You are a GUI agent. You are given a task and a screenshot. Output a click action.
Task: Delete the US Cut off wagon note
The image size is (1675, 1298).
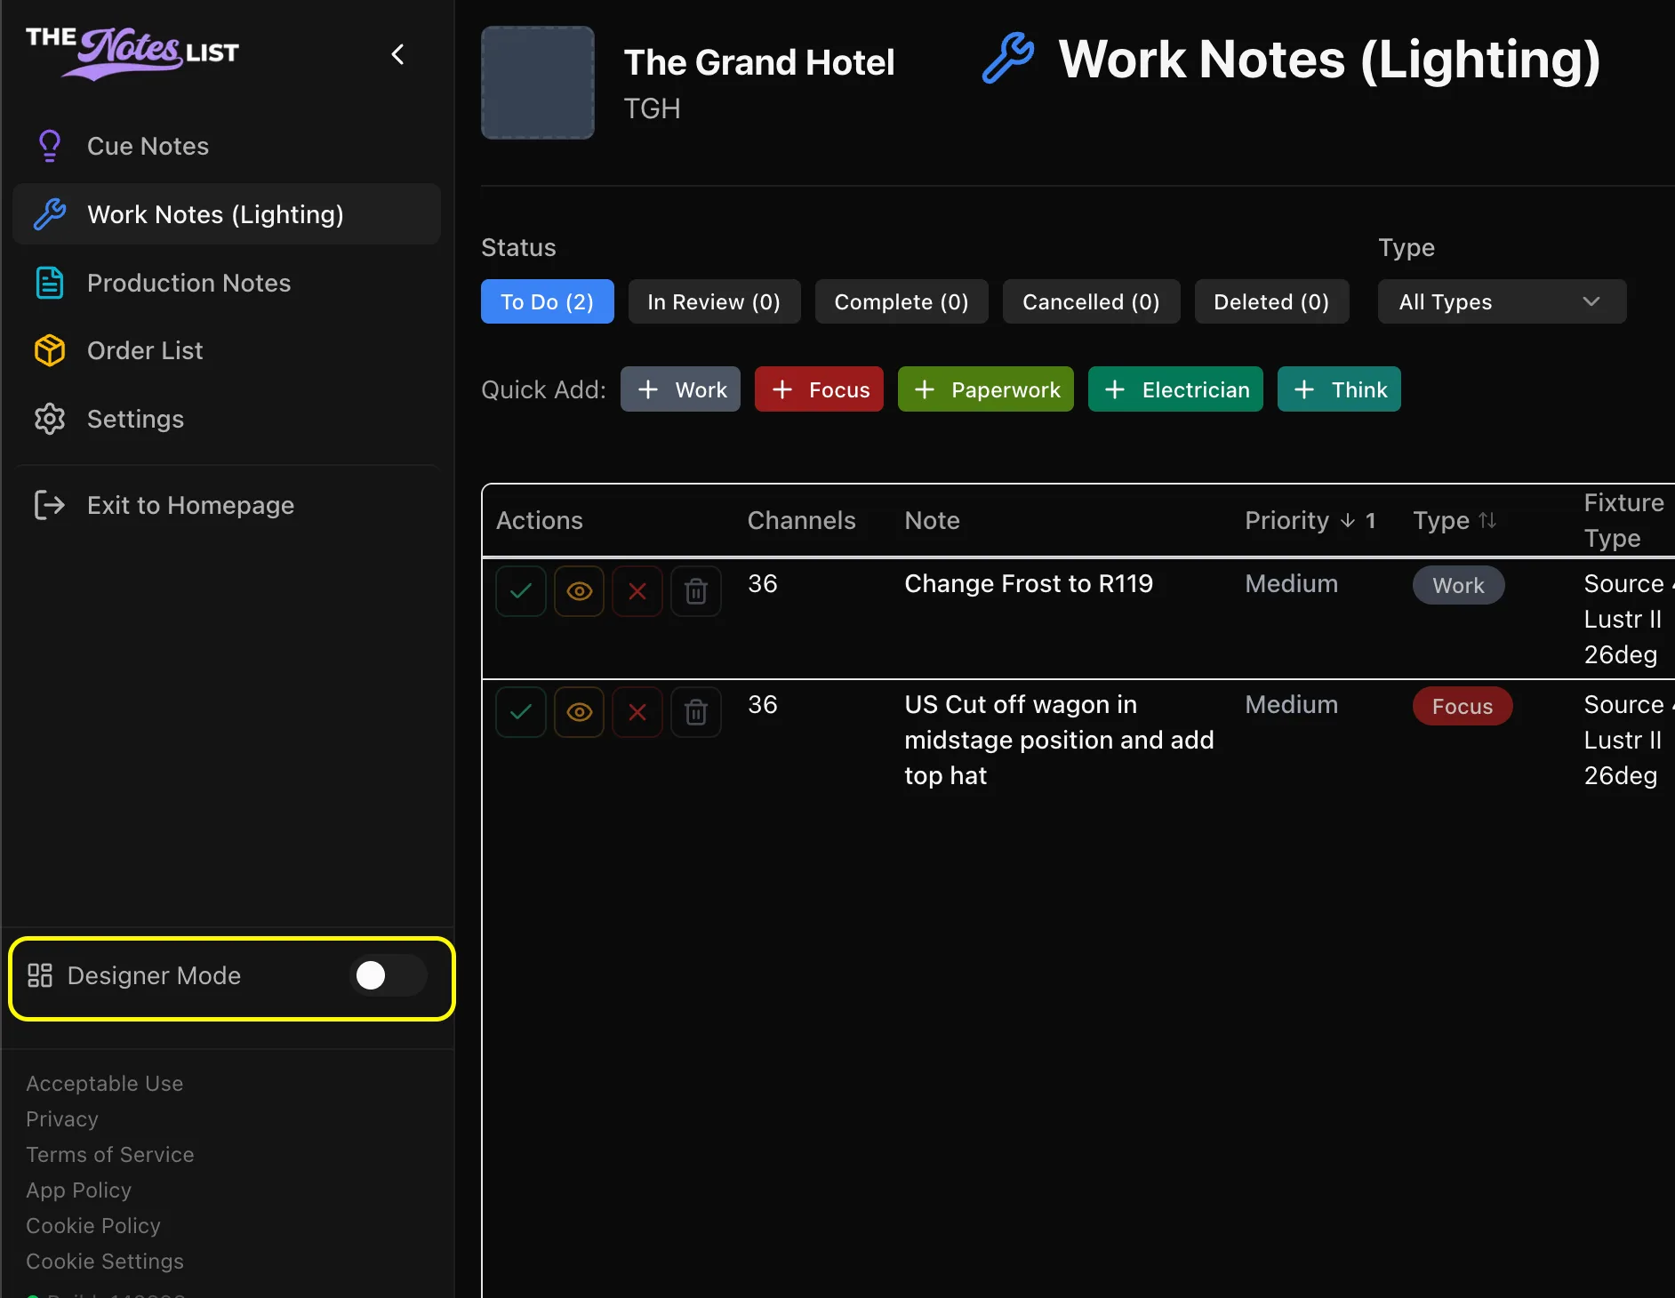tap(696, 712)
